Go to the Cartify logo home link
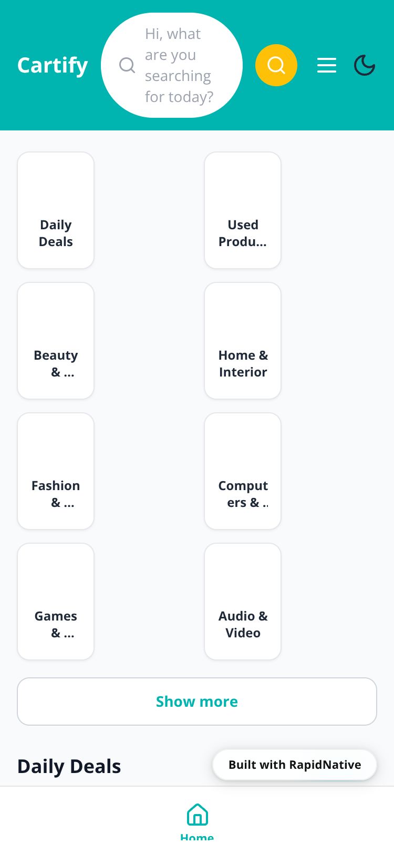This screenshot has width=394, height=854. (x=53, y=65)
